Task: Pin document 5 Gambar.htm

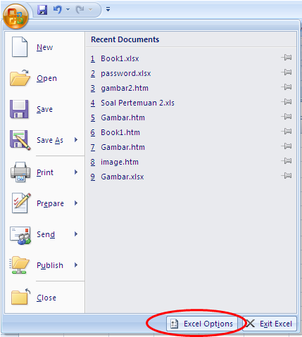Action: [x=287, y=117]
